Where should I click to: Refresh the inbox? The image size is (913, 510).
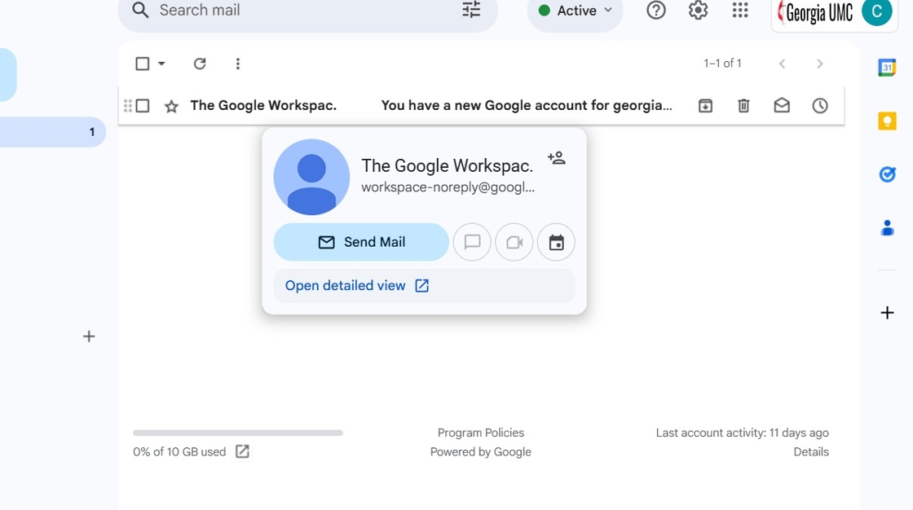click(x=200, y=64)
